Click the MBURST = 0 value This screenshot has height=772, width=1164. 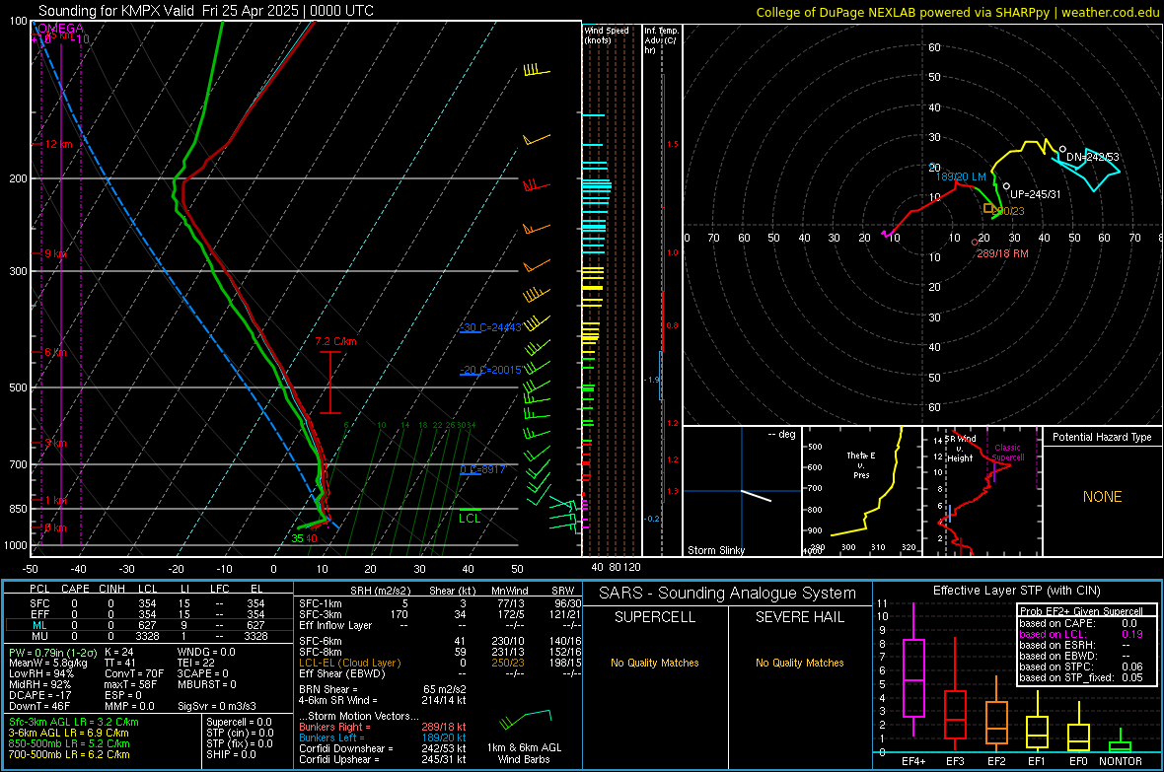point(206,684)
